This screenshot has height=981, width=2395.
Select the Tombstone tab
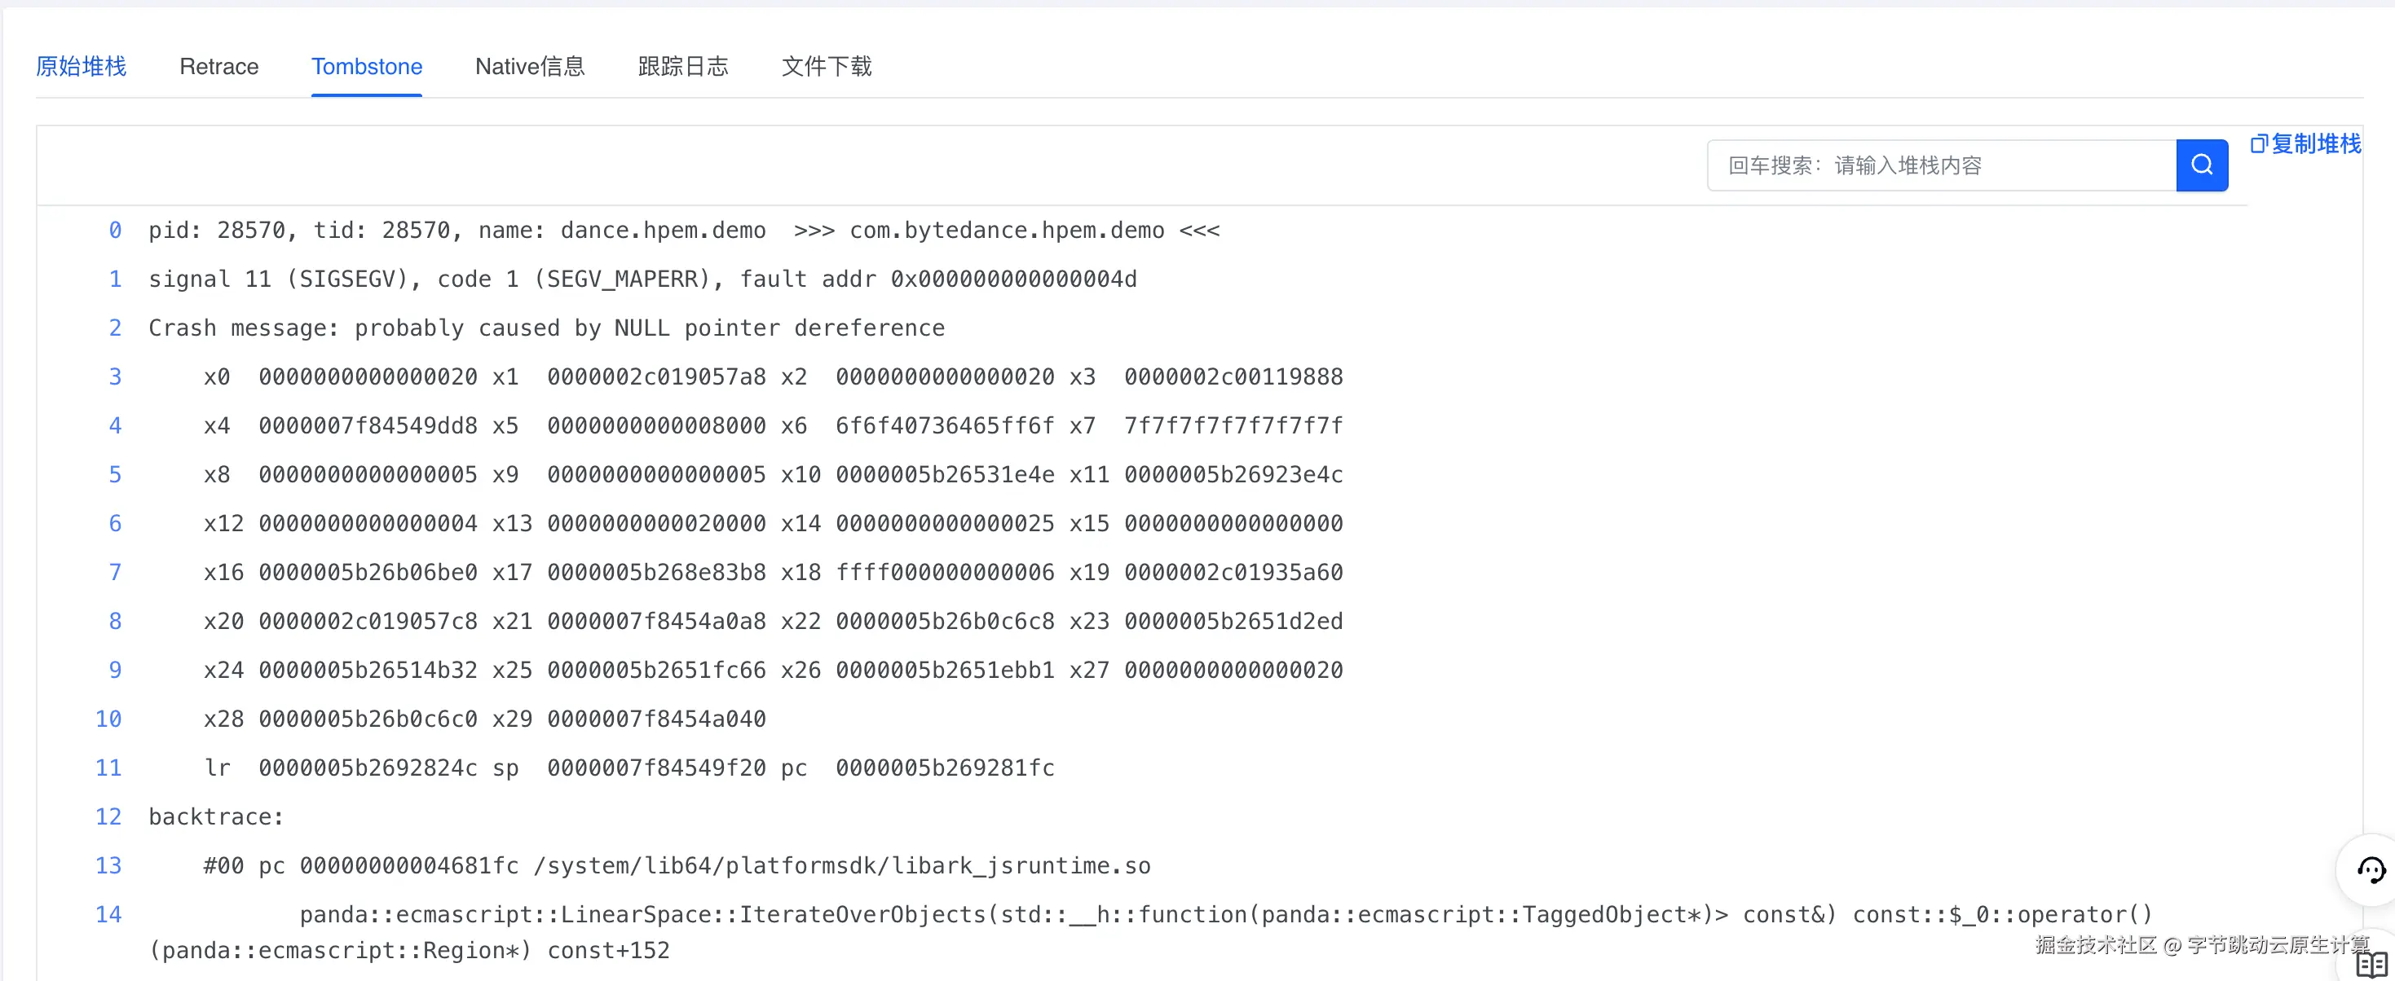(366, 67)
